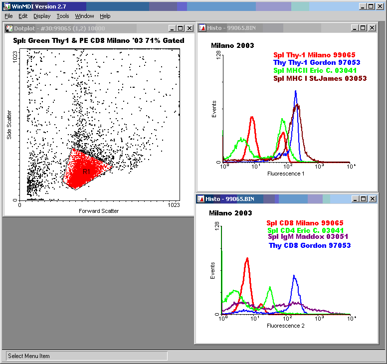Image resolution: width=387 pixels, height=364 pixels.
Task: Open the Window menu
Action: pos(84,16)
